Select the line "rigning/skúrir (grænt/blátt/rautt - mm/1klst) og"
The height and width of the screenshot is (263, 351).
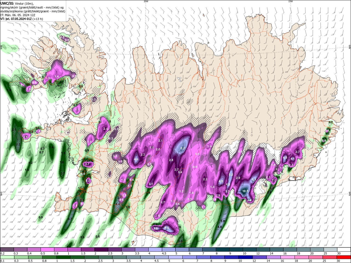point(32,7)
